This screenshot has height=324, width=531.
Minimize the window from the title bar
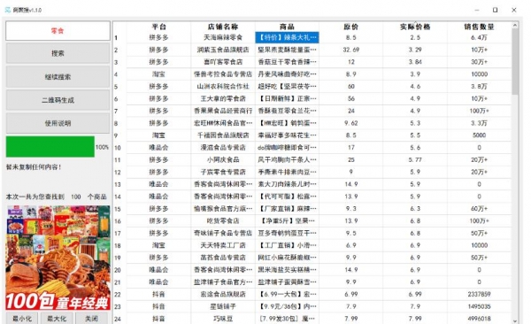[x=477, y=10]
